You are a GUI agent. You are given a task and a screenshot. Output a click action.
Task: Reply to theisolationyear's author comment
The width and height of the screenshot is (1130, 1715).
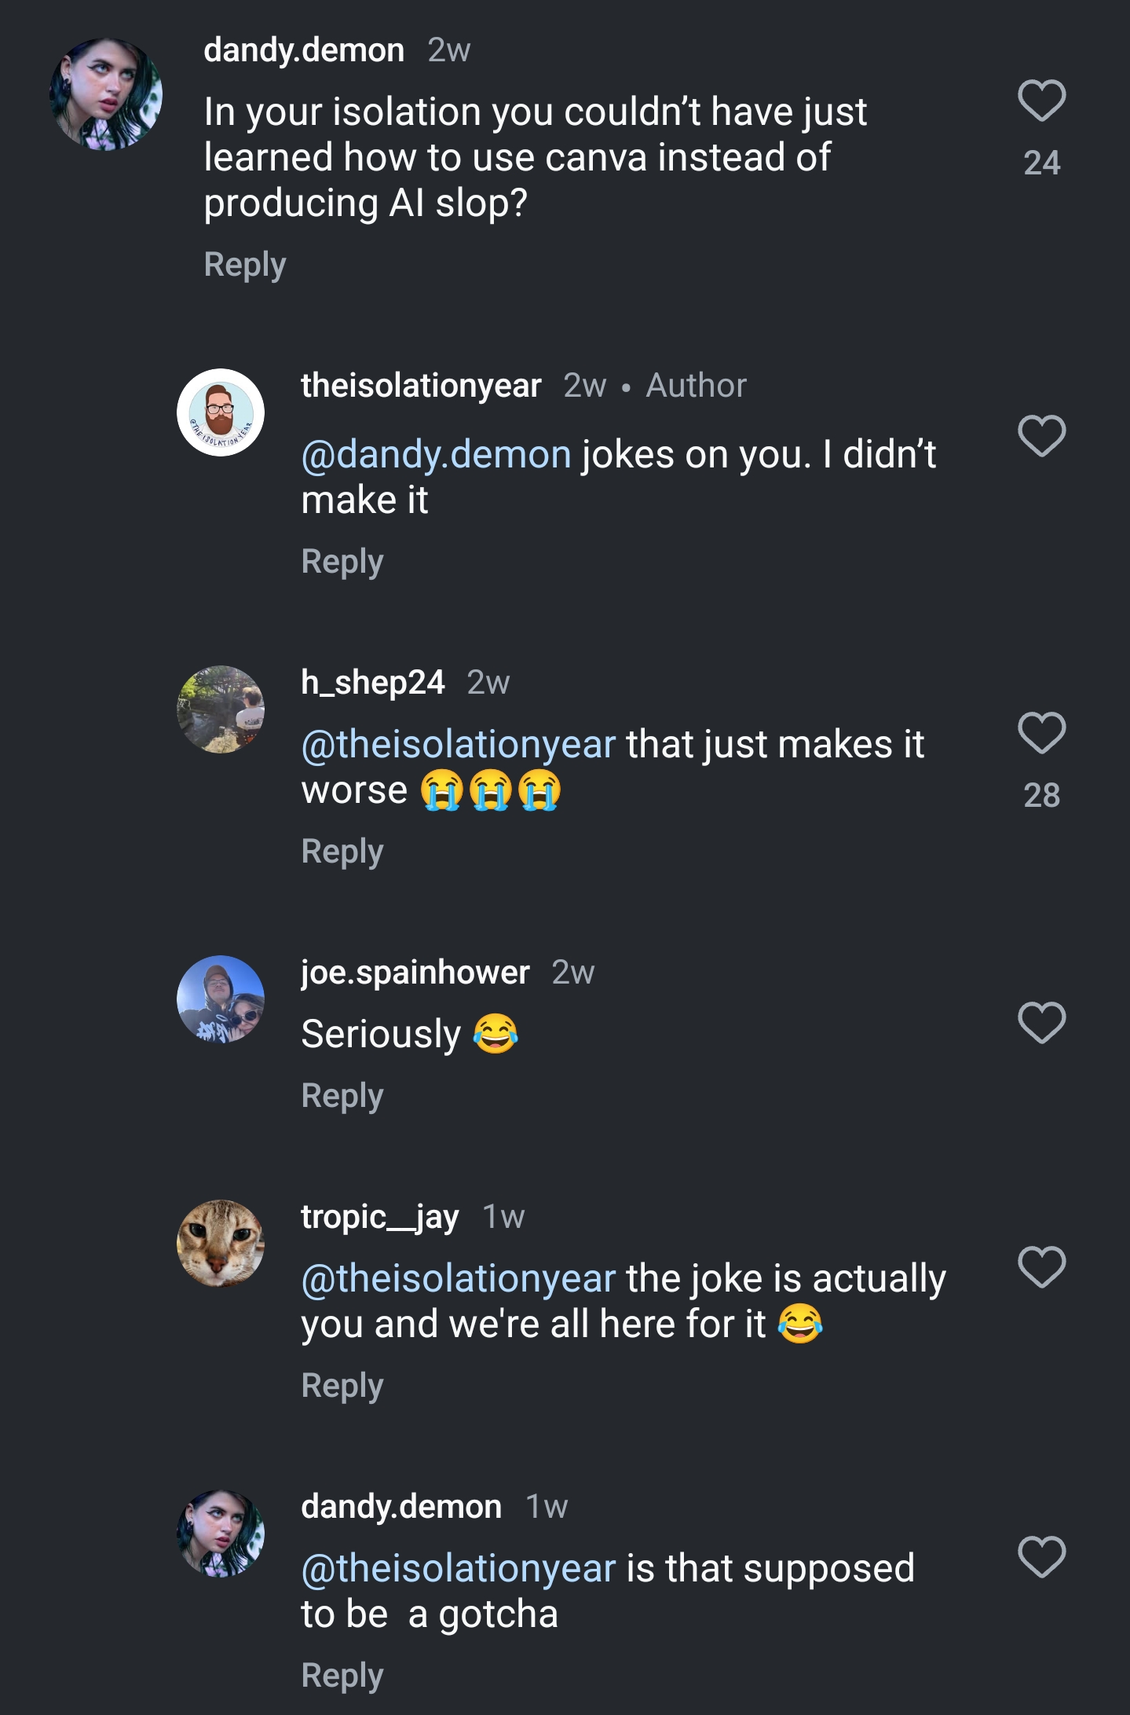point(342,563)
